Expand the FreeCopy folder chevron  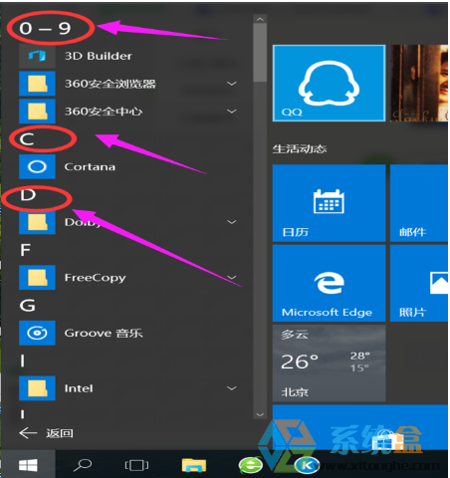point(232,278)
